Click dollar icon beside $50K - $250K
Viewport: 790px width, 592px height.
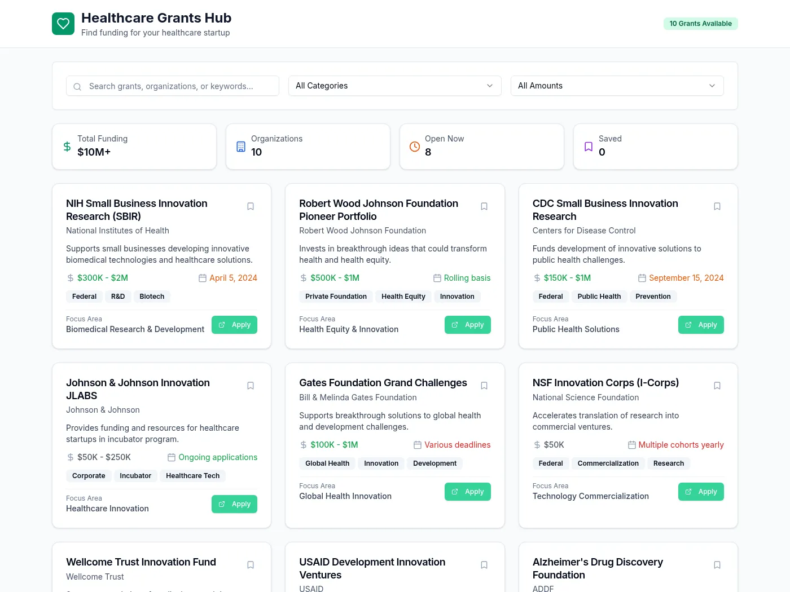coord(71,457)
